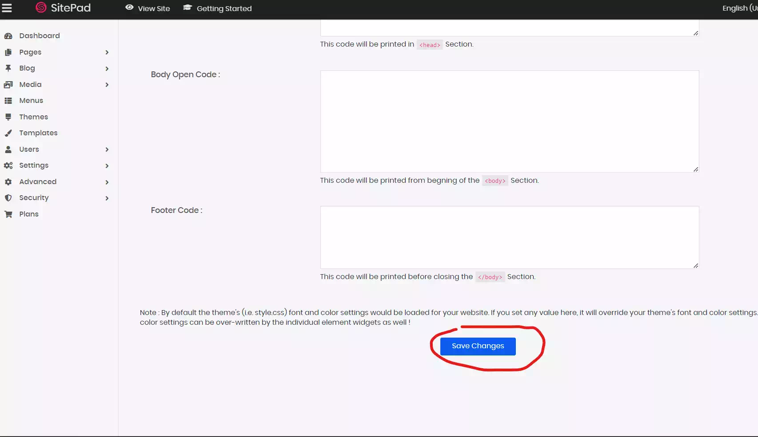Viewport: 758px width, 437px height.
Task: Click the Settings gears icon
Action: 8,165
